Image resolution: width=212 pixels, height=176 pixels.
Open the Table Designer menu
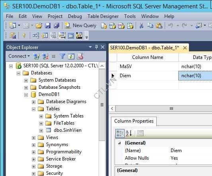click(x=103, y=16)
